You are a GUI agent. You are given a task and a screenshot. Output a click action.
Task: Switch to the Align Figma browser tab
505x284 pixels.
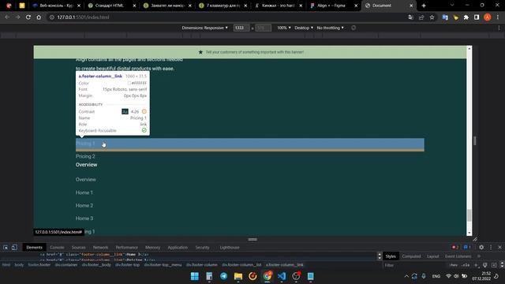pos(331,6)
